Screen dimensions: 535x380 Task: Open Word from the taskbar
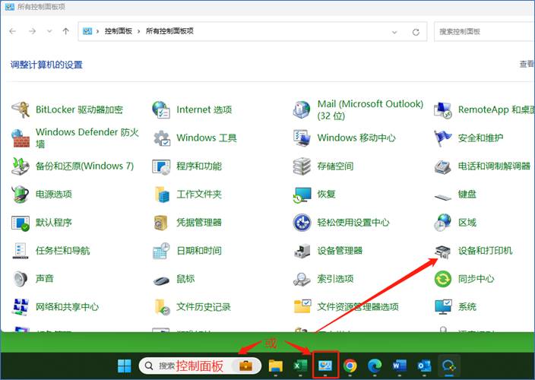pyautogui.click(x=399, y=366)
